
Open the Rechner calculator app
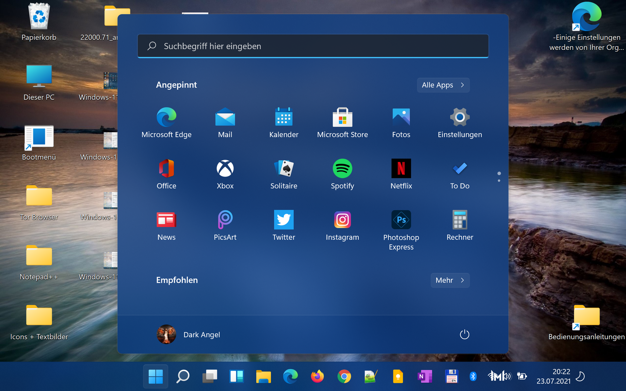(x=460, y=225)
